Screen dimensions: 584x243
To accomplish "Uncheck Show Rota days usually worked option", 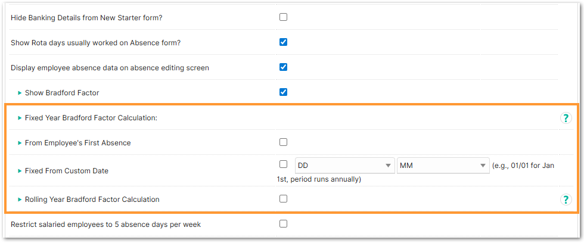I will coord(283,42).
